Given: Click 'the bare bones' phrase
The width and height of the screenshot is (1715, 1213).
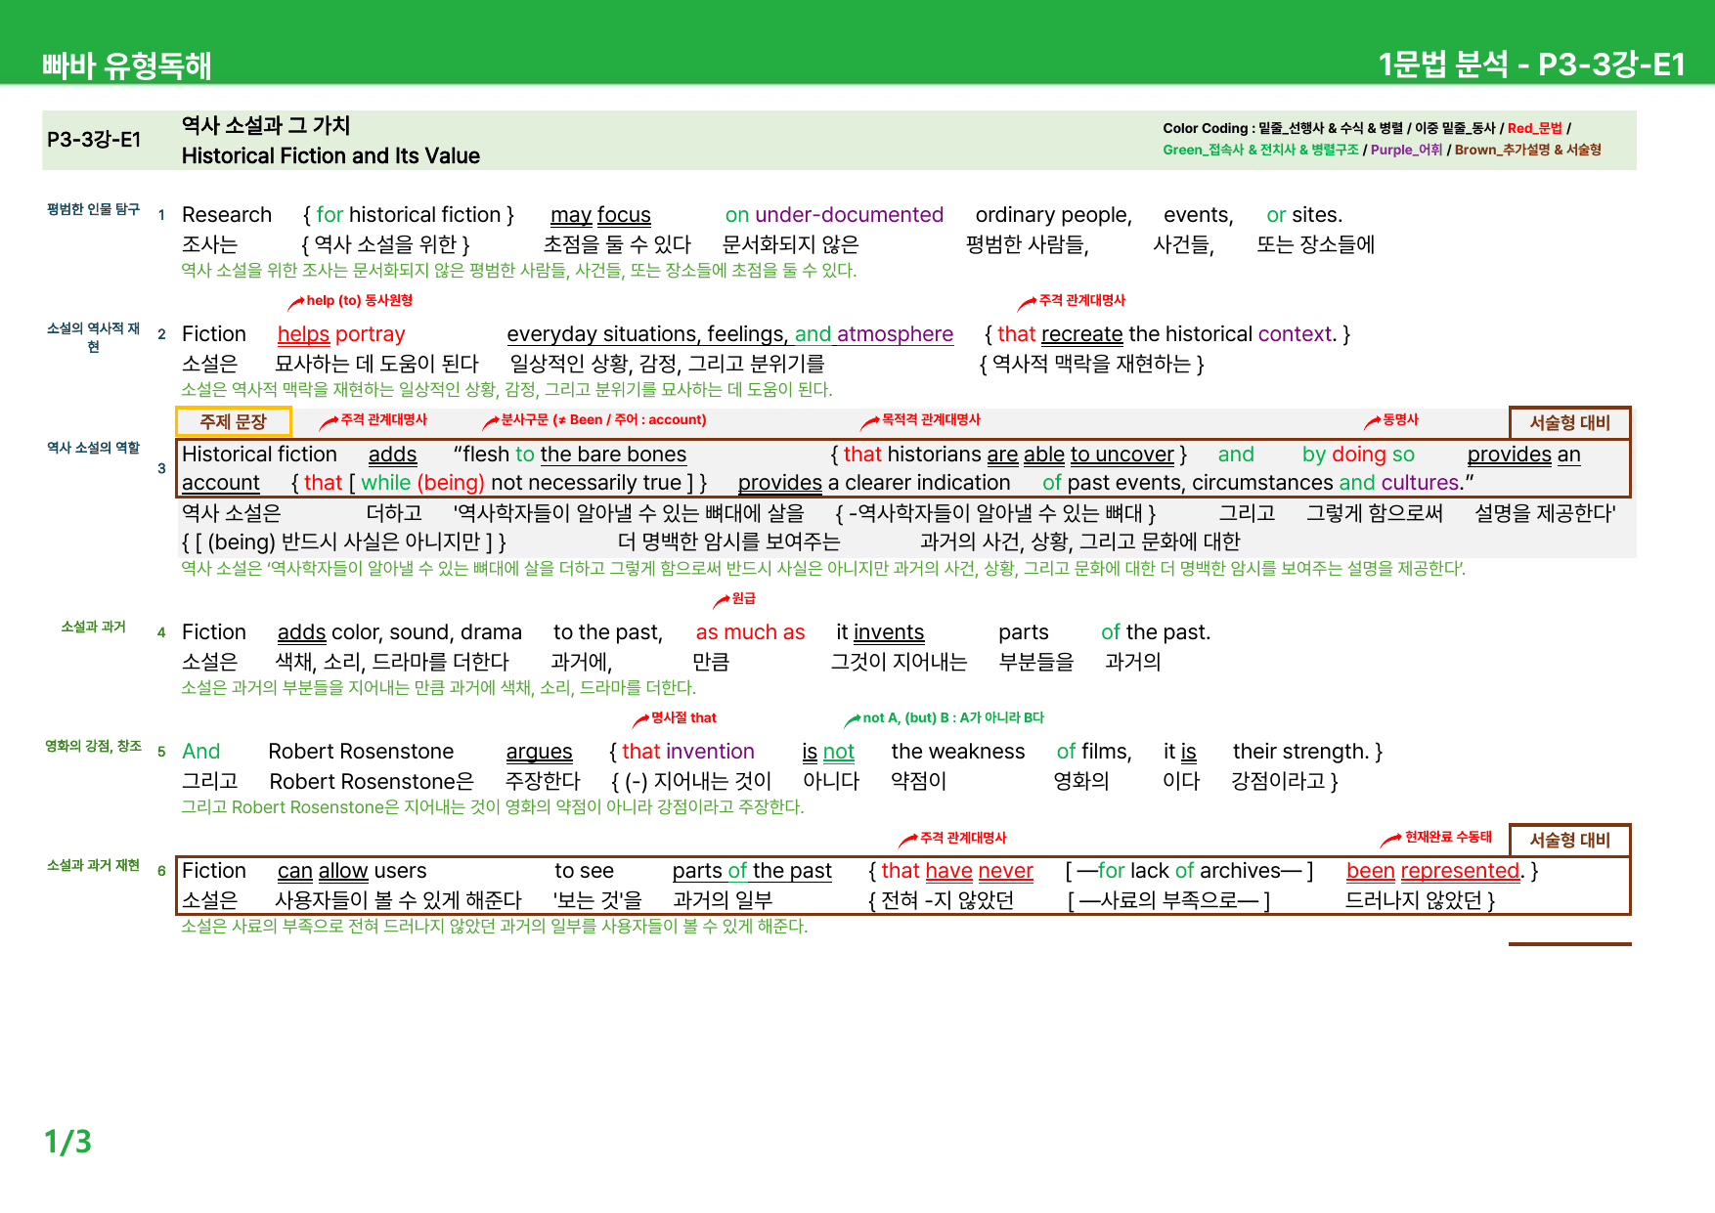Looking at the screenshot, I should (613, 455).
